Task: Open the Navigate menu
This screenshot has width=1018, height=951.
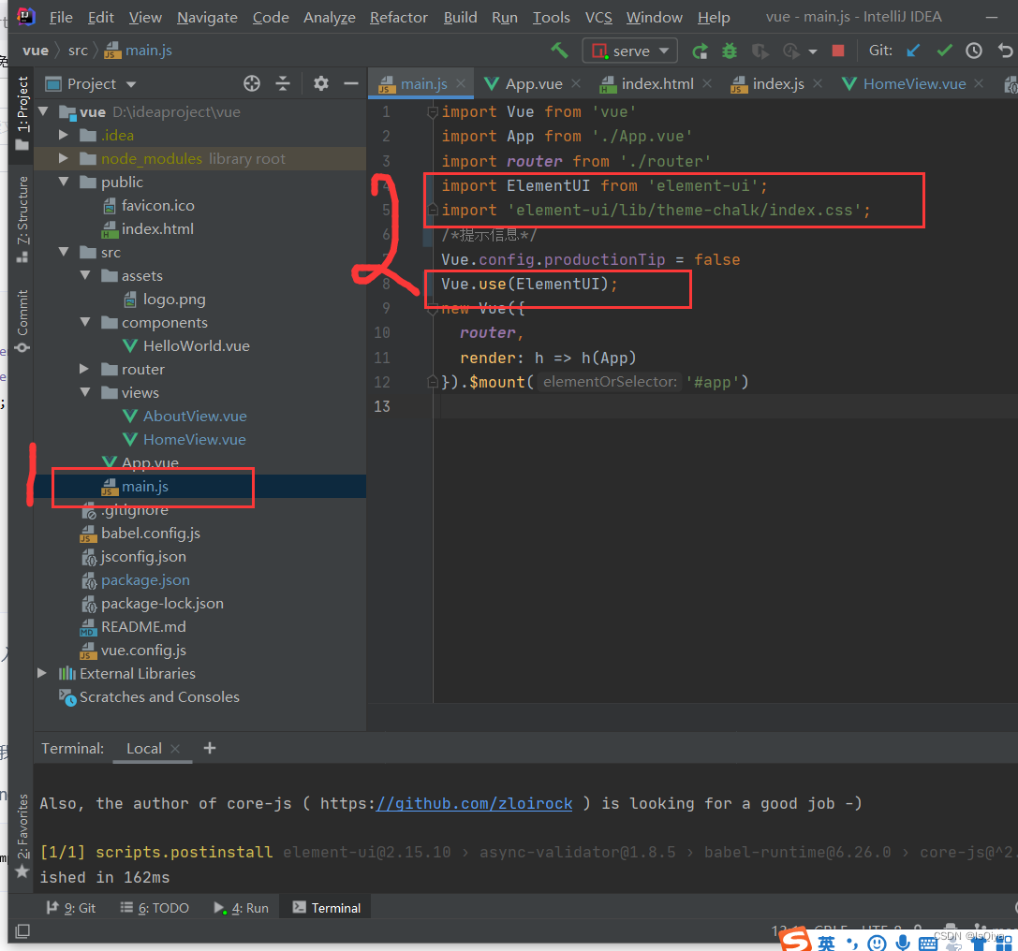Action: [x=207, y=18]
